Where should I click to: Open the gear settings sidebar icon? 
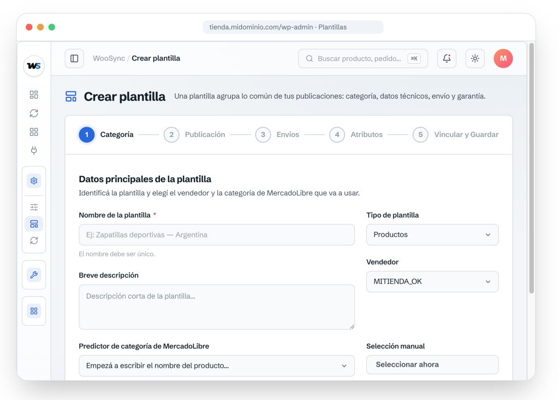[34, 181]
